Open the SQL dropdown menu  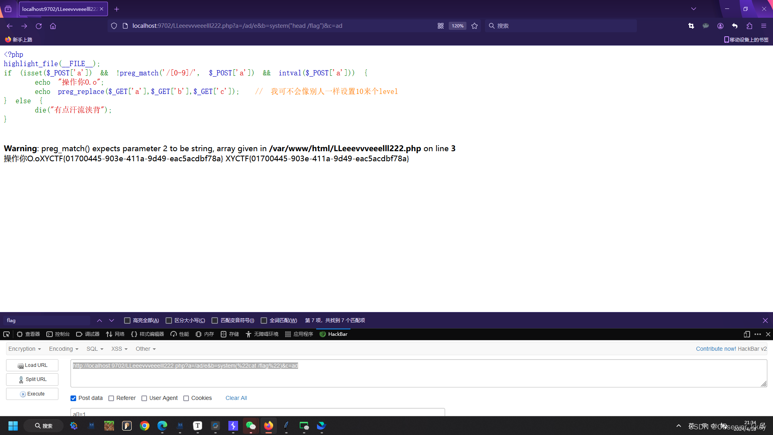[x=94, y=348]
